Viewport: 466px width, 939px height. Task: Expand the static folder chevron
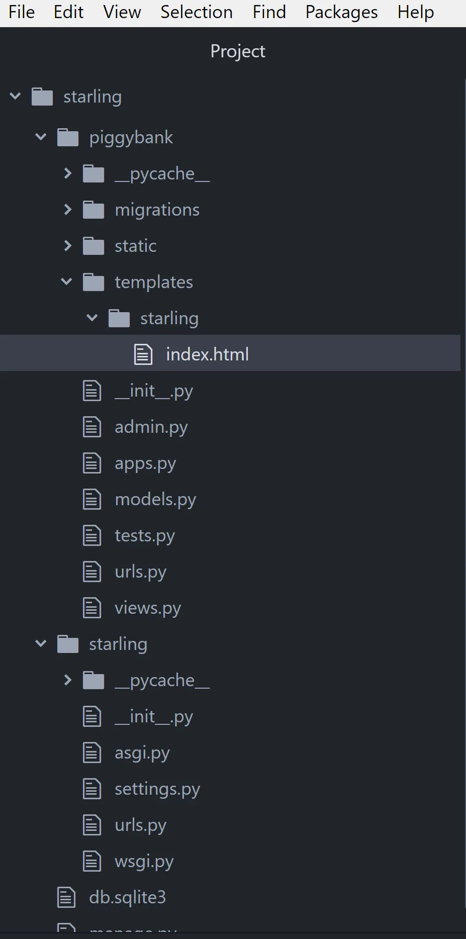coord(67,246)
